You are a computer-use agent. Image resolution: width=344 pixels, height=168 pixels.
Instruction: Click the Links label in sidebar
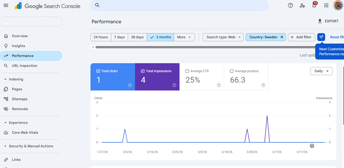click(16, 160)
